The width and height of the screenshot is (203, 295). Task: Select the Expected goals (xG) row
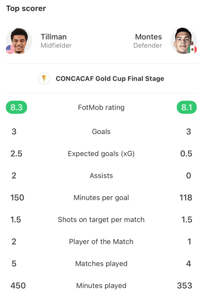(101, 154)
